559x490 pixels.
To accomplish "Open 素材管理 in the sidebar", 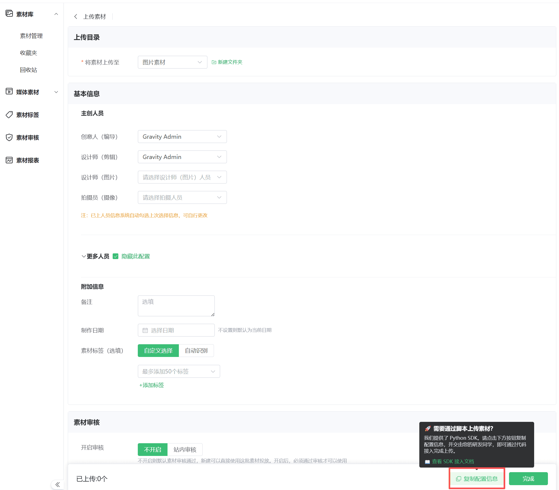I will click(x=31, y=36).
